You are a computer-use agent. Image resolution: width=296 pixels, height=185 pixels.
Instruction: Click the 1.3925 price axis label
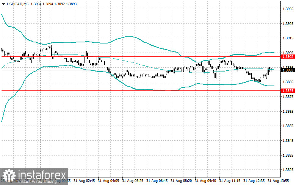click(x=288, y=23)
